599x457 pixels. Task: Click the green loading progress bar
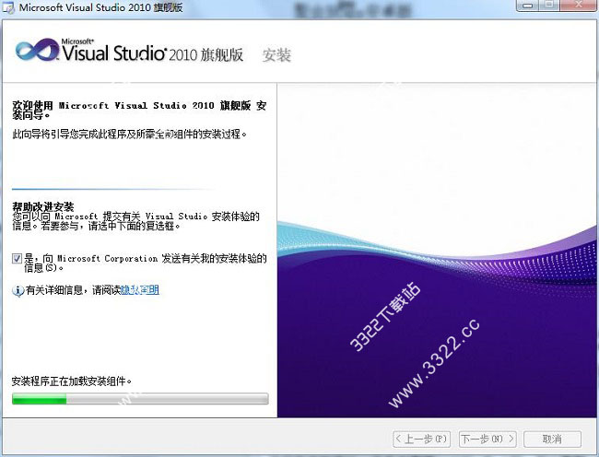point(140,399)
